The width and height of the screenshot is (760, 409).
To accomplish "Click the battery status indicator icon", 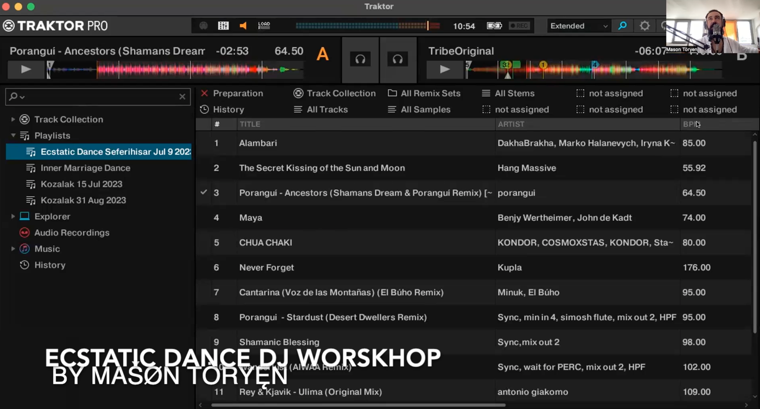I will pyautogui.click(x=494, y=26).
